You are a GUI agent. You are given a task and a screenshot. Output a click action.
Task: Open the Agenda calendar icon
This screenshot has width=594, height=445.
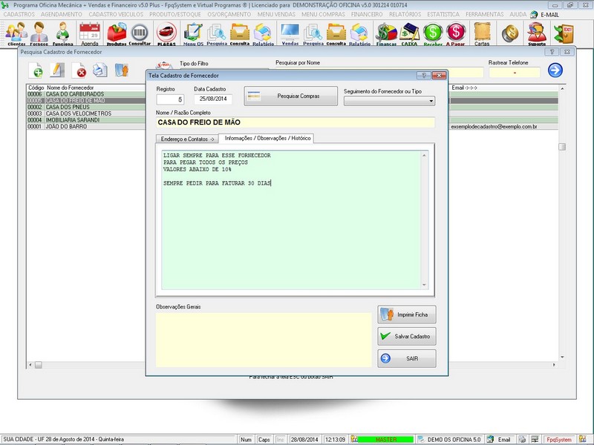tap(90, 33)
